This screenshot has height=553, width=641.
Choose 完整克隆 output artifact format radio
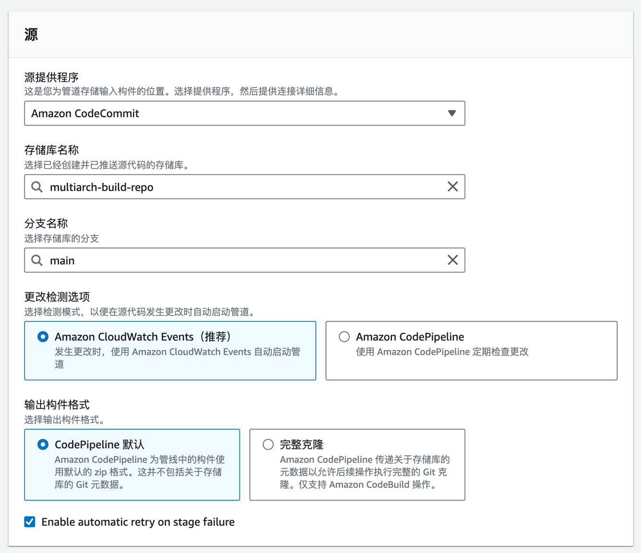tap(268, 445)
